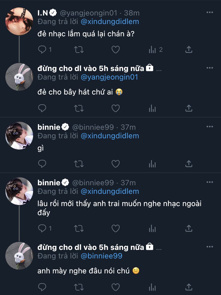Screen dimensions: 221x295
Task: Open the @binniee99 mention link in the last reply
Action: [x=101, y=256]
